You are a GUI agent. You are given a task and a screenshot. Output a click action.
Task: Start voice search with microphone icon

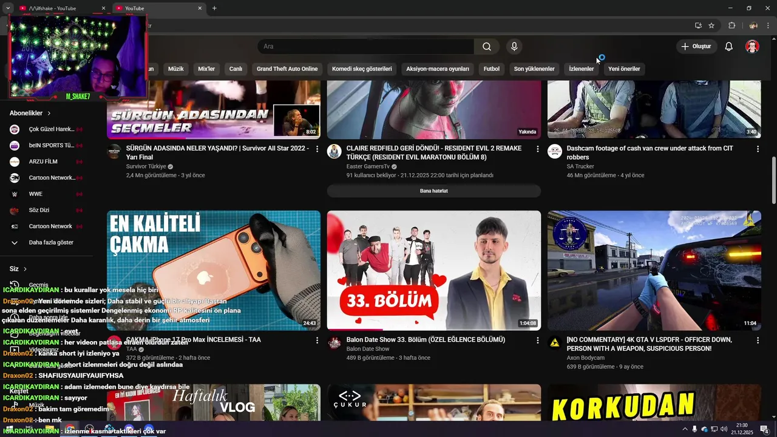514,47
